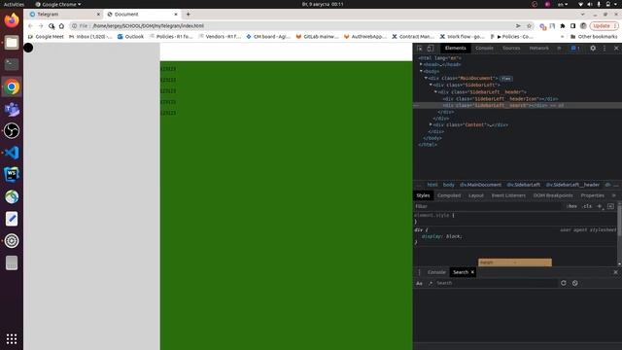Click div.SidebarLeft in the breadcrumb

point(523,185)
